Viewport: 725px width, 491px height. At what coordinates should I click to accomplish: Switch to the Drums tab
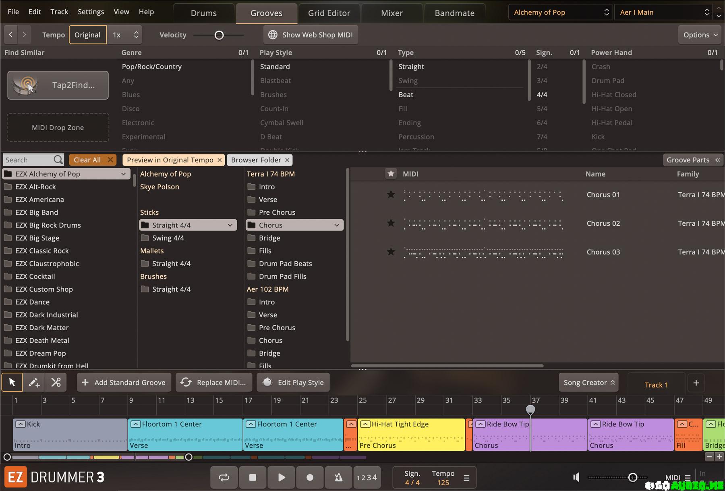[x=204, y=13]
